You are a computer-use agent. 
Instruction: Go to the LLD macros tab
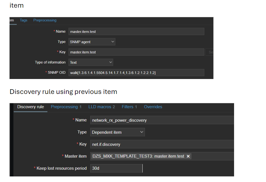coord(101,107)
